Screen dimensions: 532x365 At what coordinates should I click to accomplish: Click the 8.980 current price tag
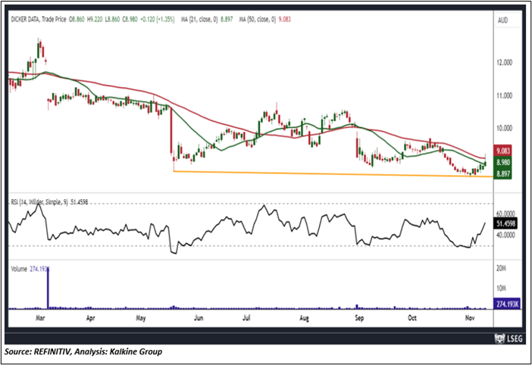[502, 162]
